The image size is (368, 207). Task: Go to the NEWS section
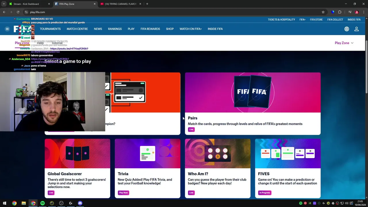[98, 29]
